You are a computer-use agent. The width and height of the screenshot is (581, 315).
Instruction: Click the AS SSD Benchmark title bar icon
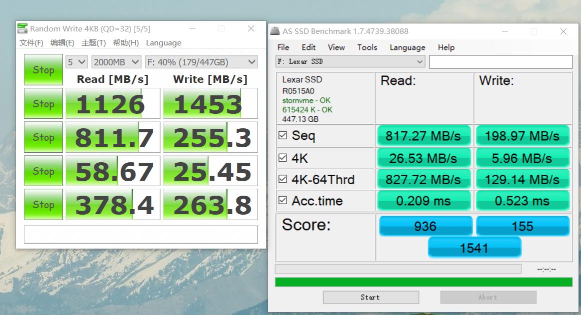[275, 31]
